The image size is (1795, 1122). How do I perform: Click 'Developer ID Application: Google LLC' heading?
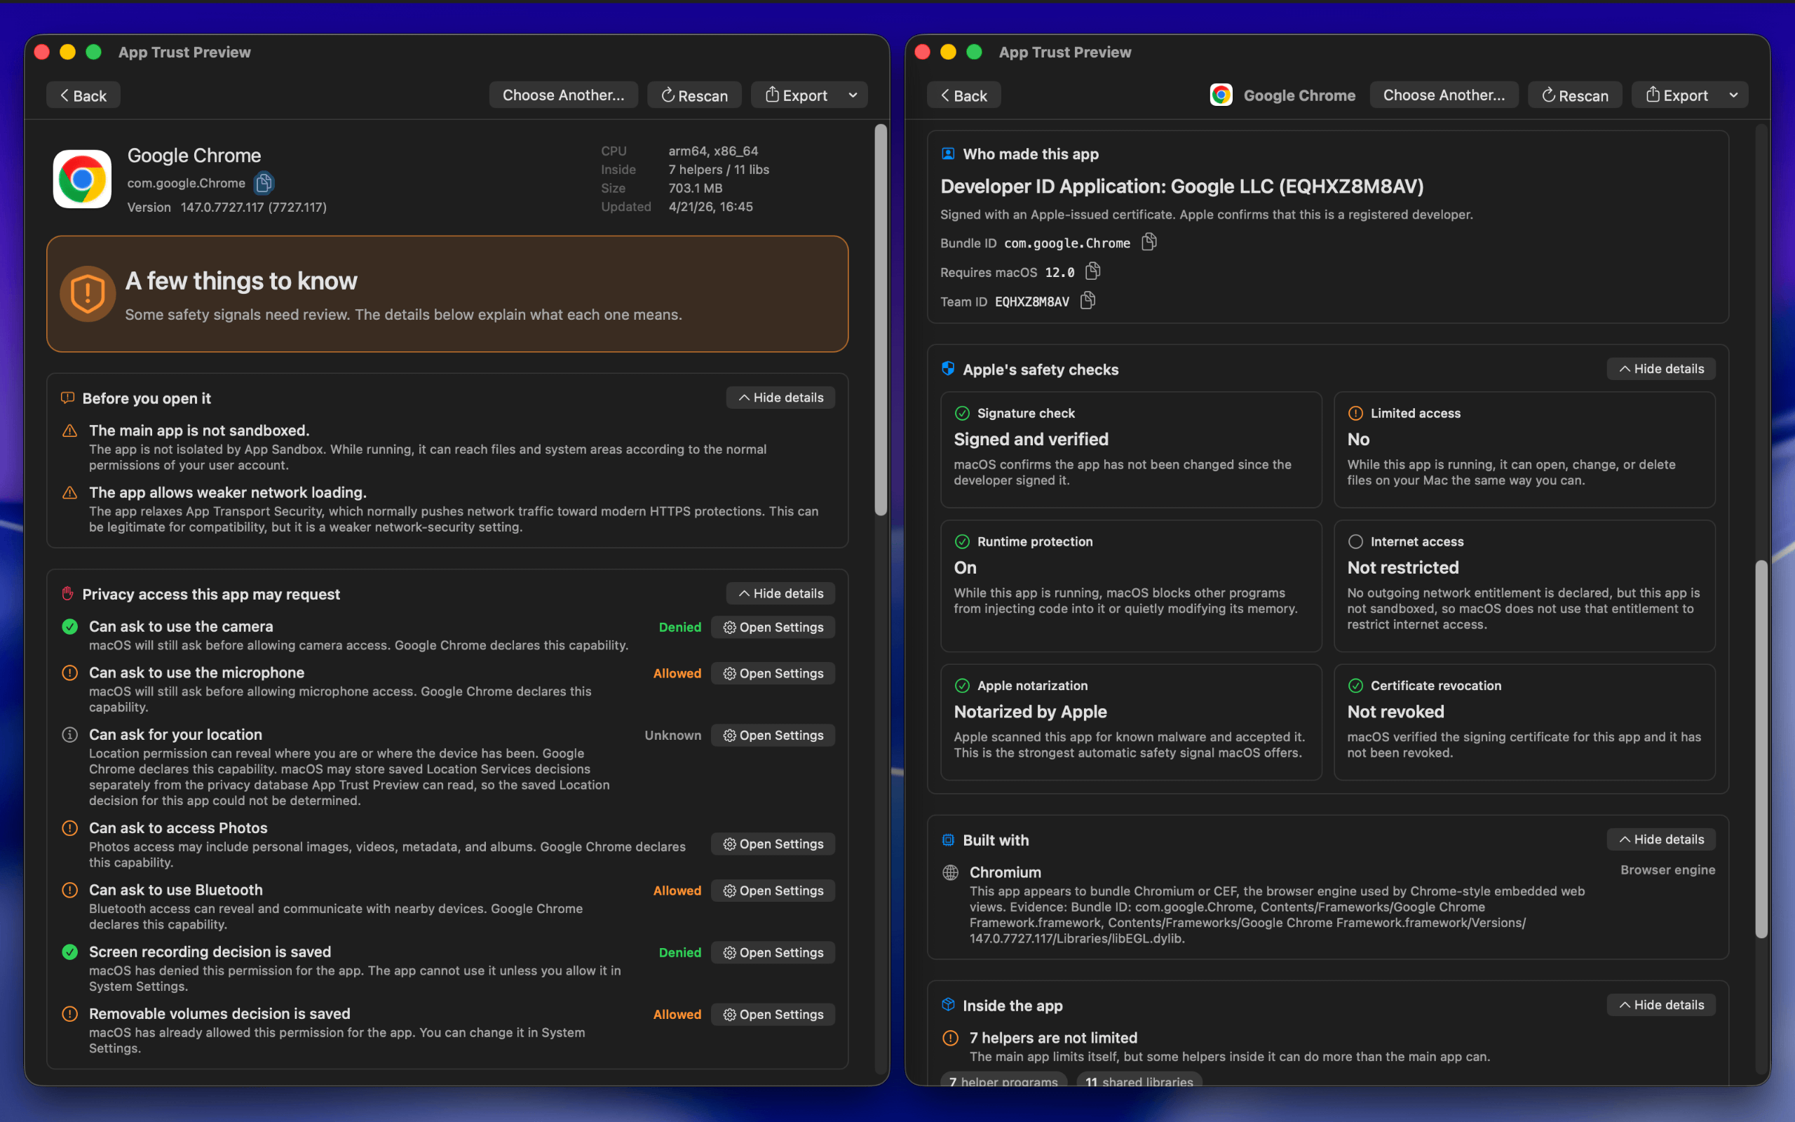coord(1182,187)
